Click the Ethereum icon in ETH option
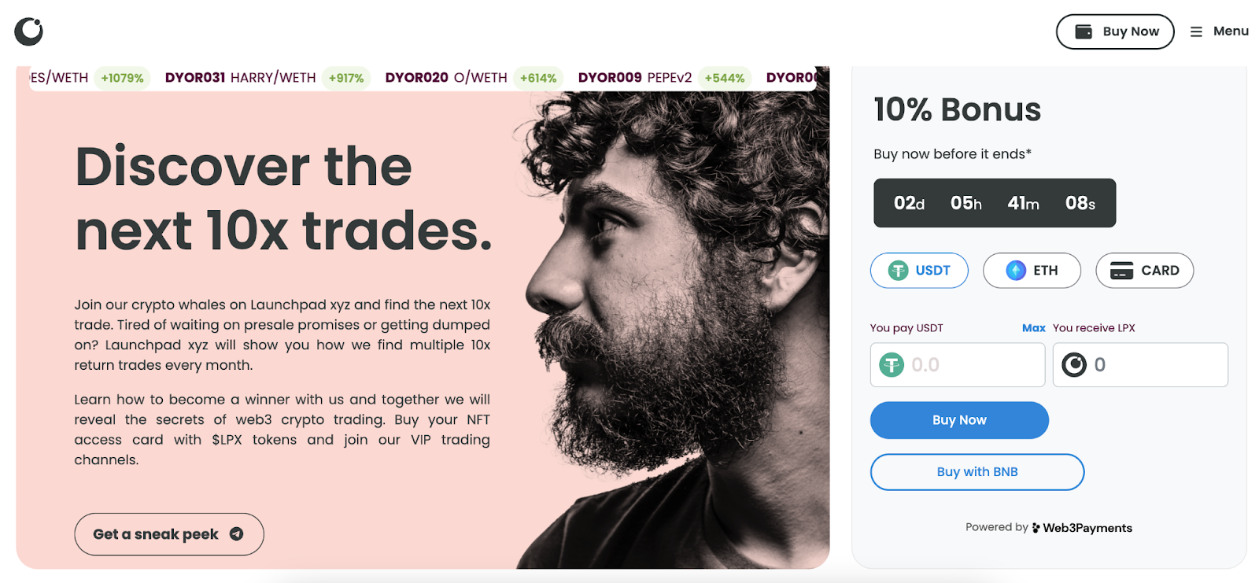Screen dimensions: 1259x583 click(1016, 271)
